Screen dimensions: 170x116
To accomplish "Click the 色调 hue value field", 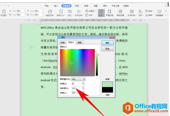I will 77,83.
